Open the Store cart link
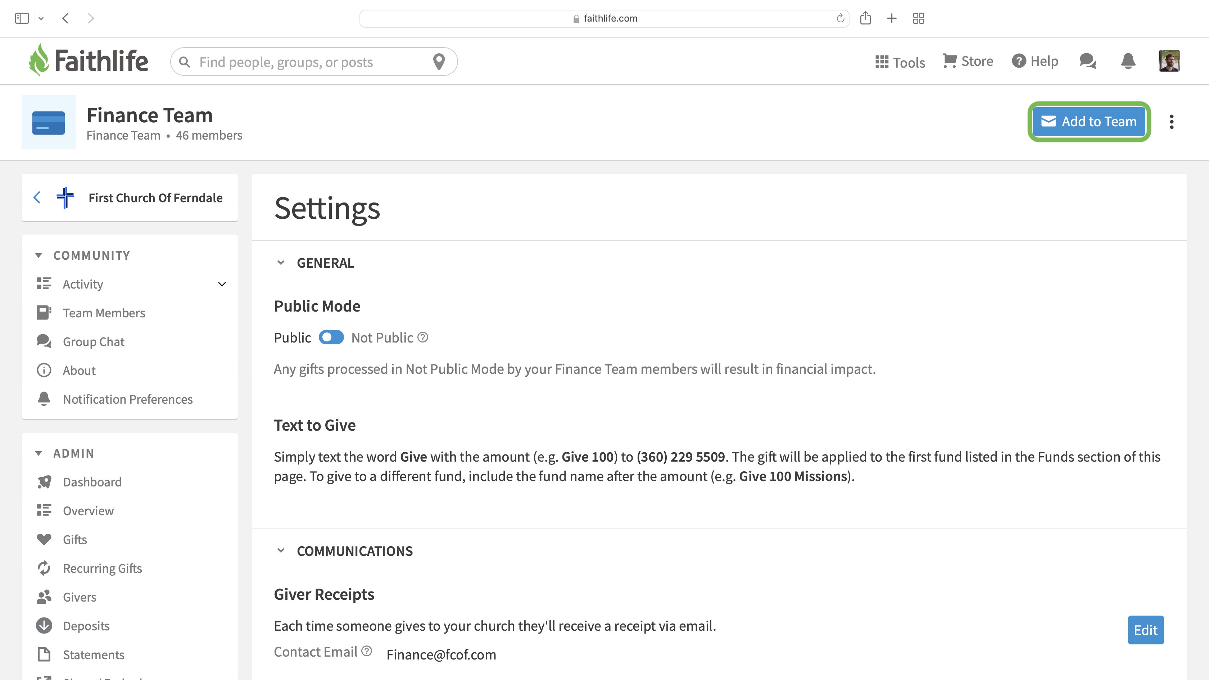1209x680 pixels. pos(968,61)
